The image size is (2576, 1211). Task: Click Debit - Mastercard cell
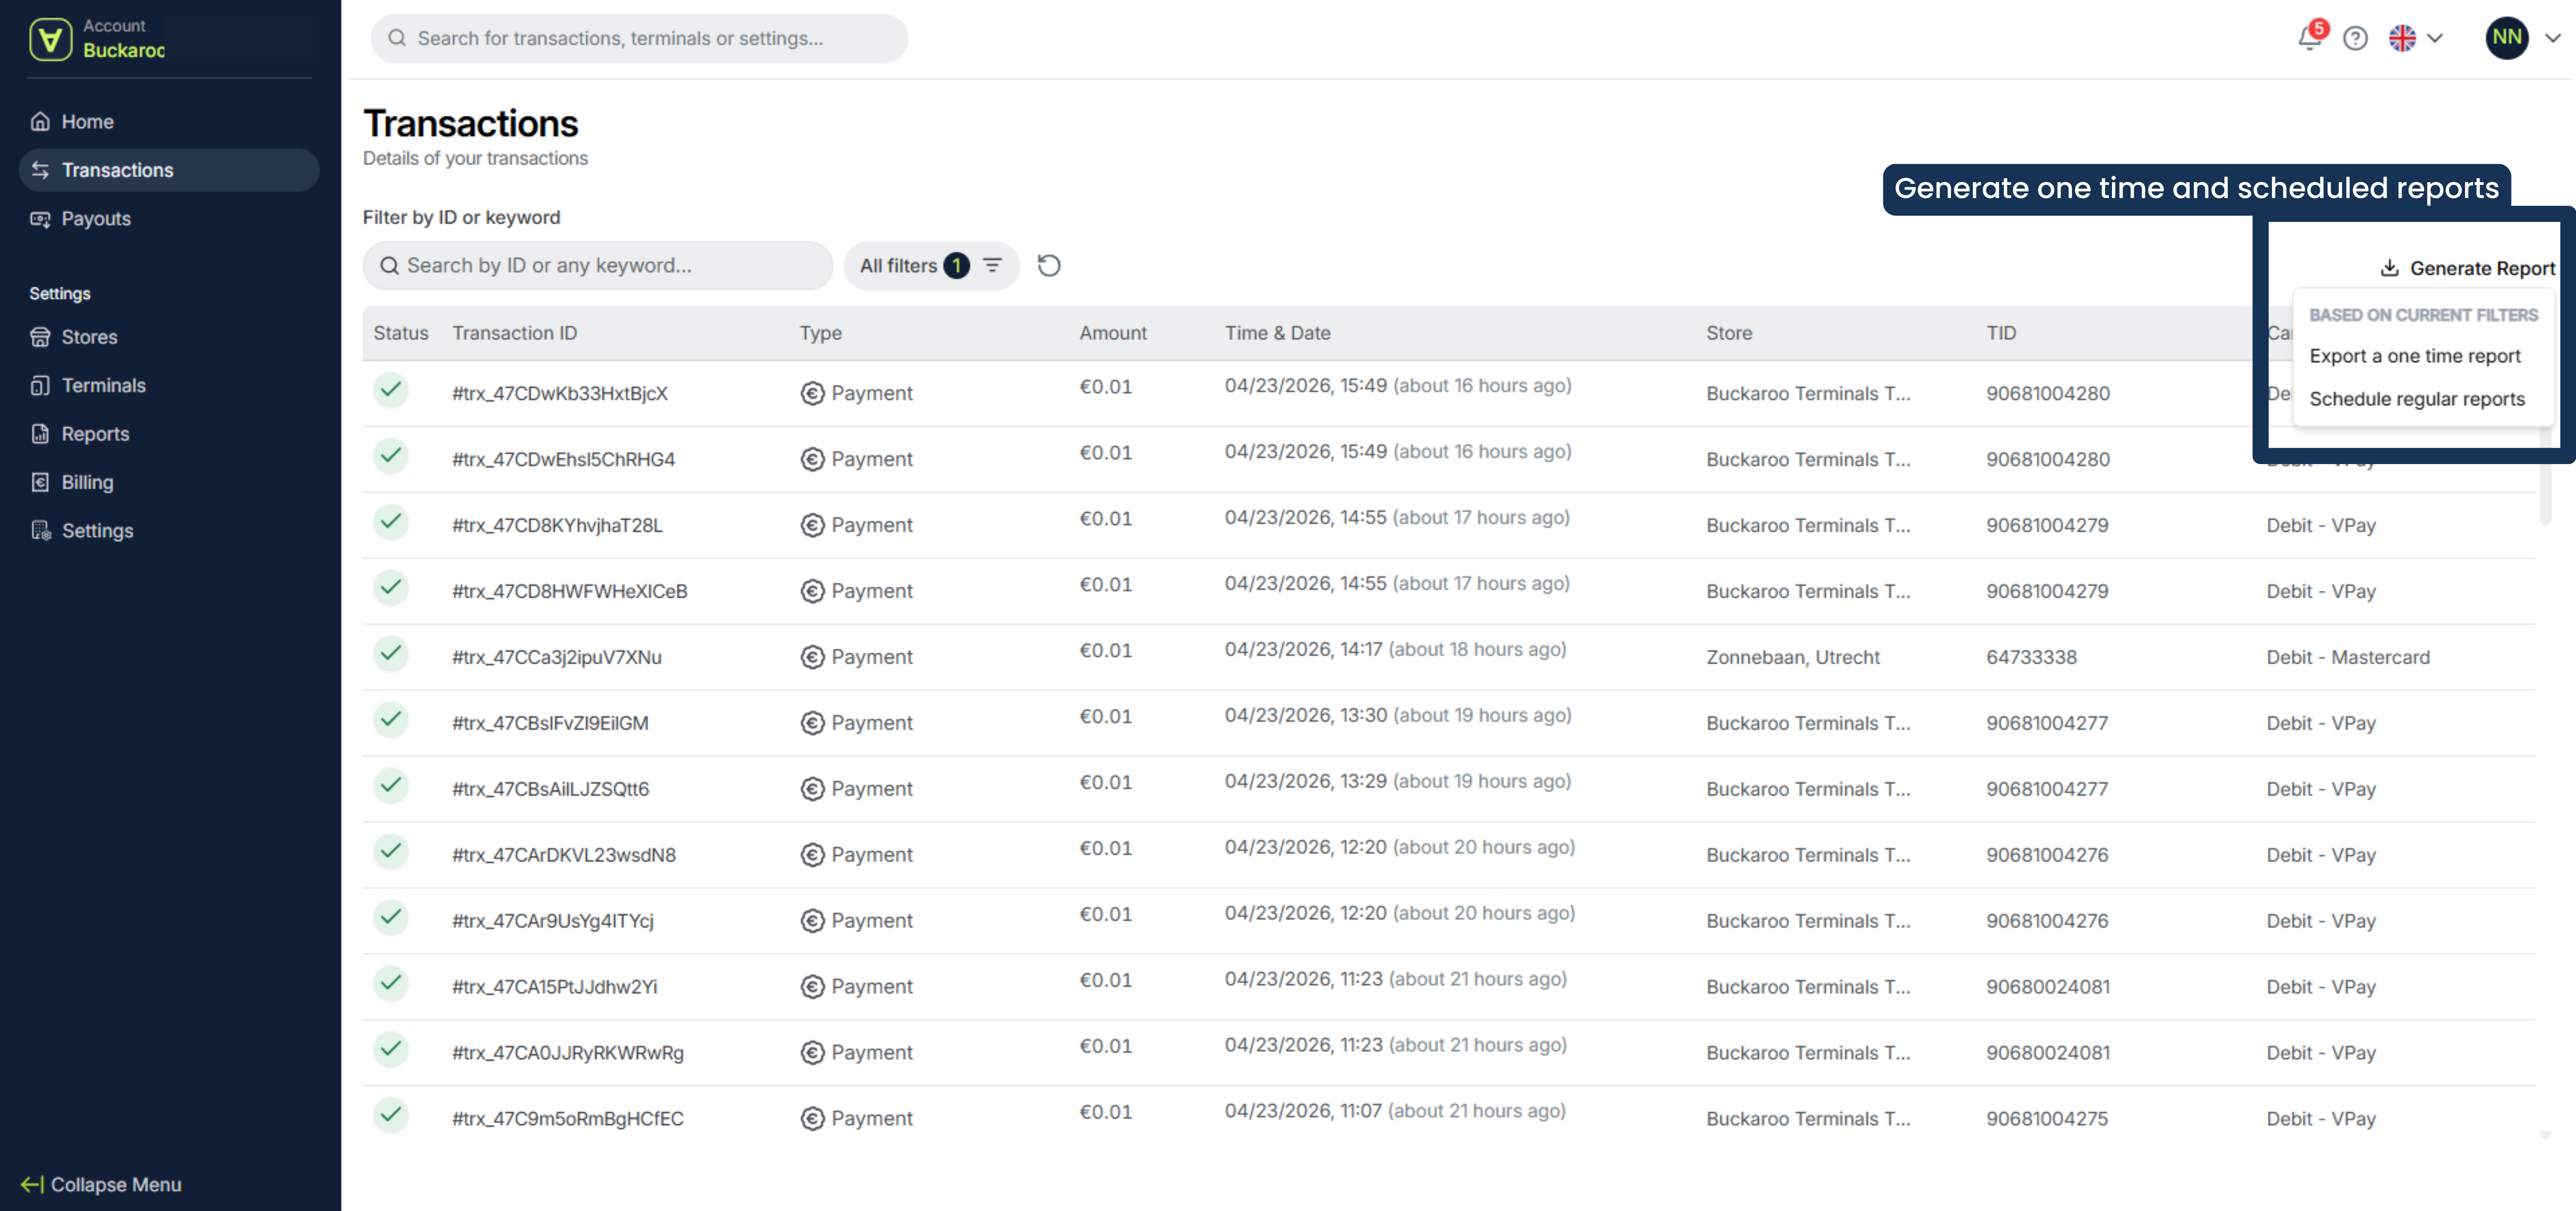[2348, 657]
